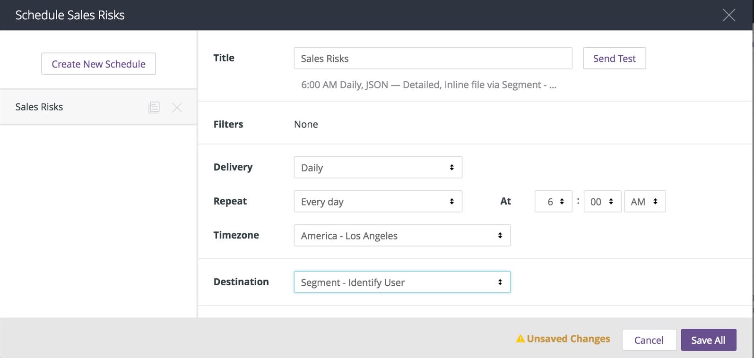The image size is (754, 358).
Task: Switch the AM/PM selector
Action: [644, 202]
